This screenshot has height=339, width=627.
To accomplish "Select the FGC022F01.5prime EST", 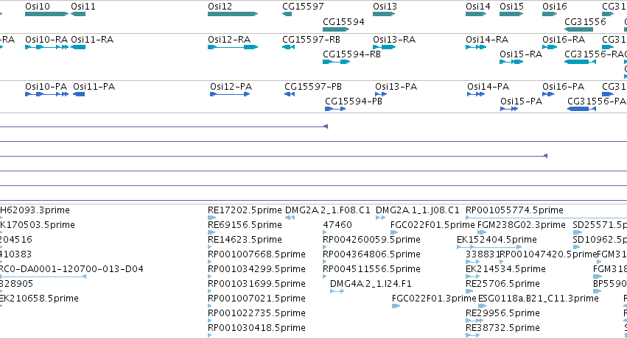I will click(x=394, y=232).
